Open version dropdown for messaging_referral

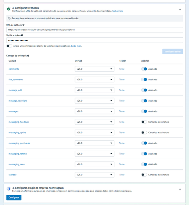pos(94,154)
